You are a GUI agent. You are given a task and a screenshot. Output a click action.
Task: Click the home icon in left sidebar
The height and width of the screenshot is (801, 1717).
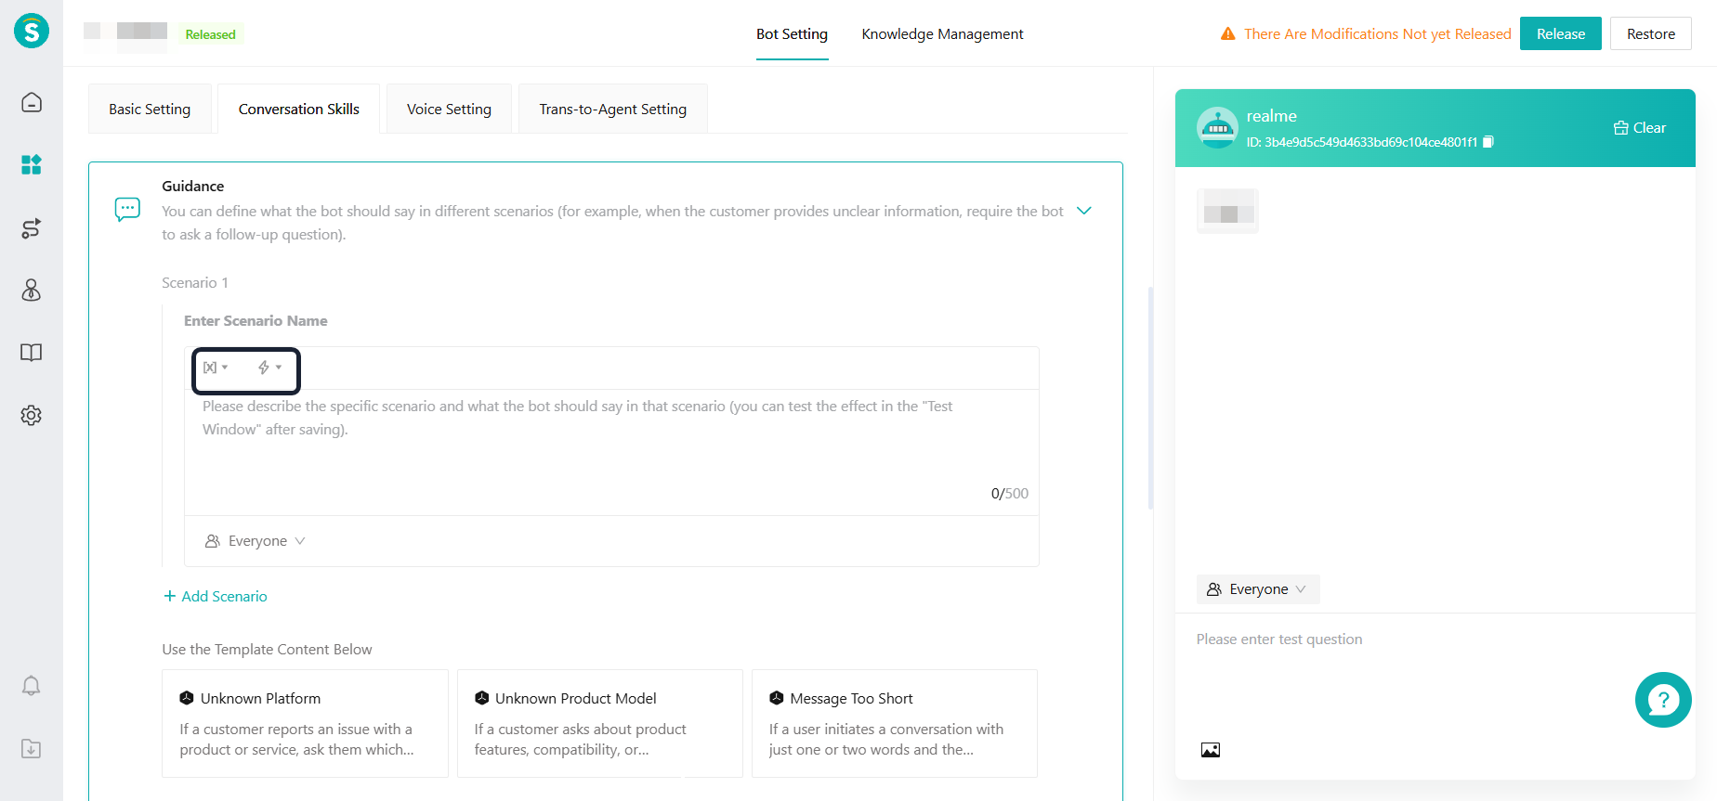pyautogui.click(x=32, y=102)
